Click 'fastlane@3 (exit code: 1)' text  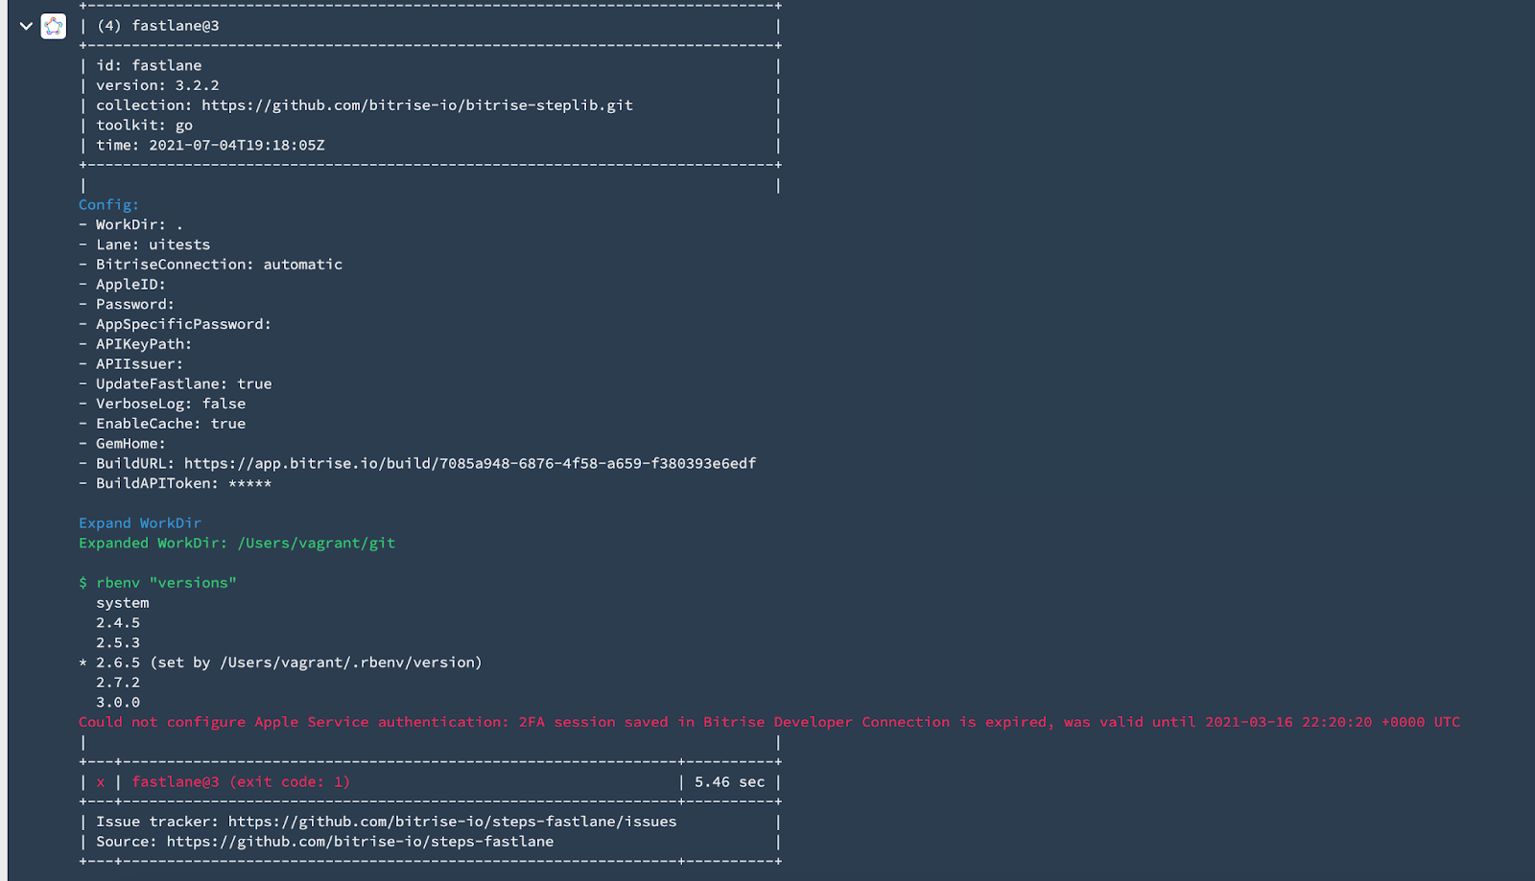point(241,782)
